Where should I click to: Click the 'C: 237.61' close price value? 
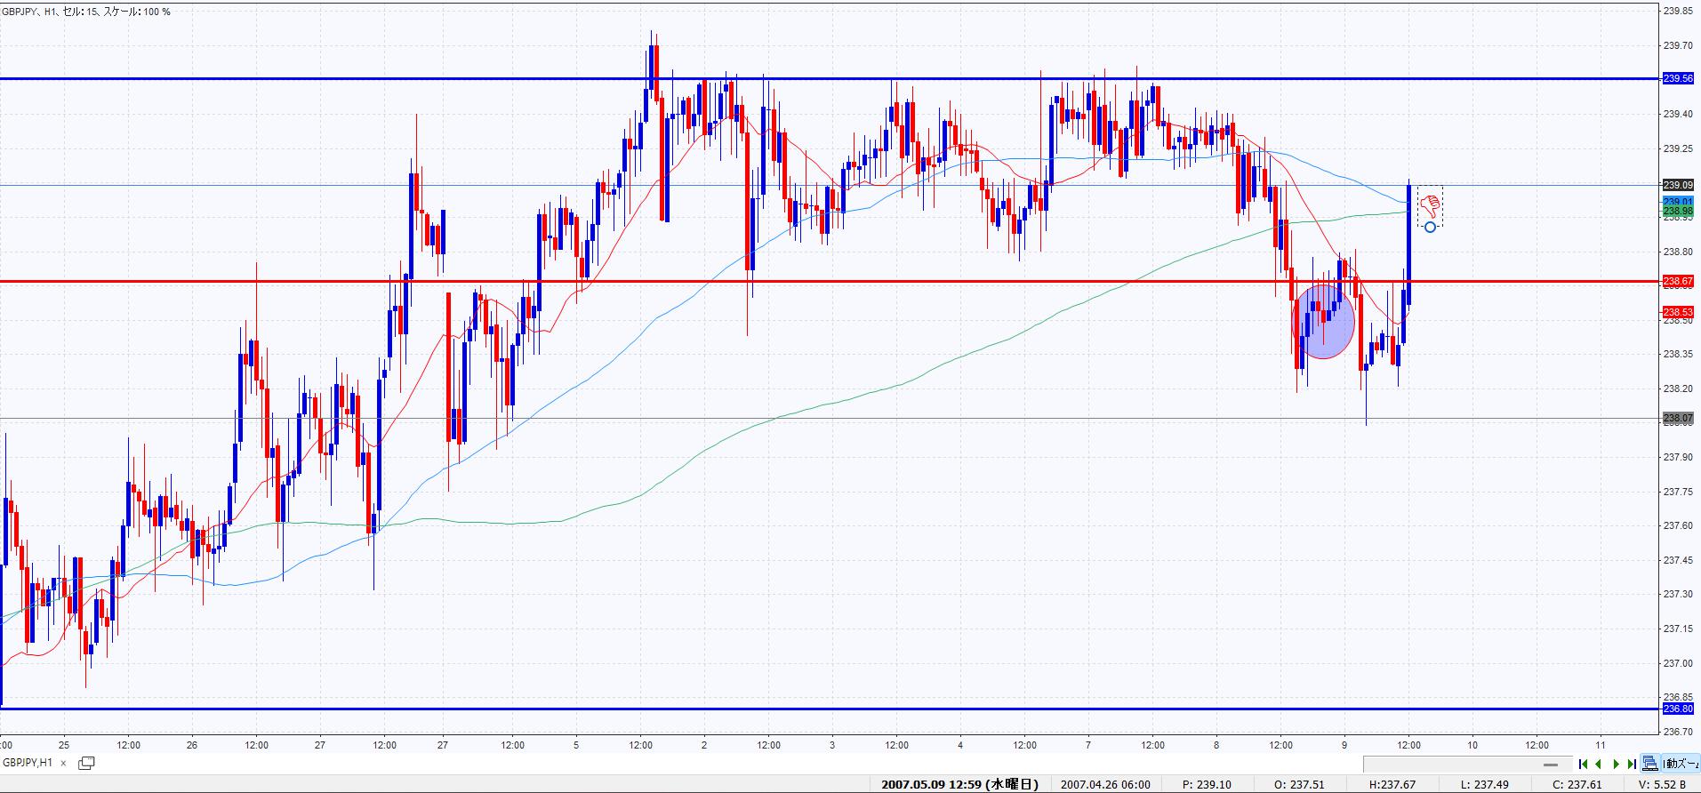1577,785
